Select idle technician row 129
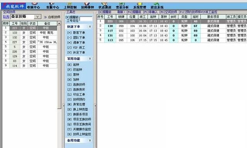 (x=30, y=56)
